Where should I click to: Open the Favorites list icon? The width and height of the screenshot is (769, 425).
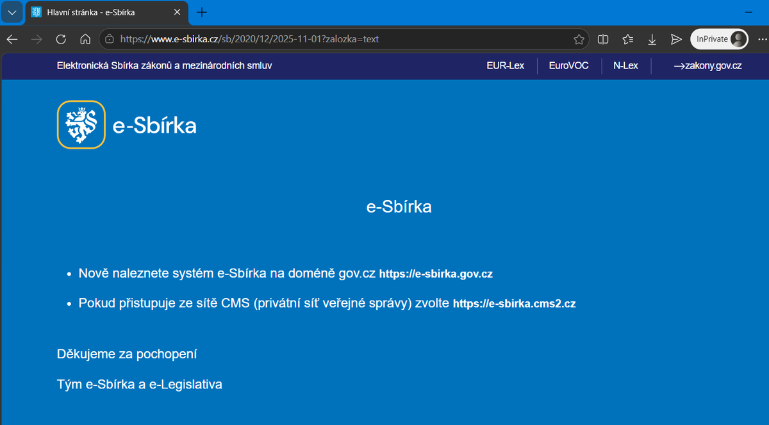tap(627, 39)
